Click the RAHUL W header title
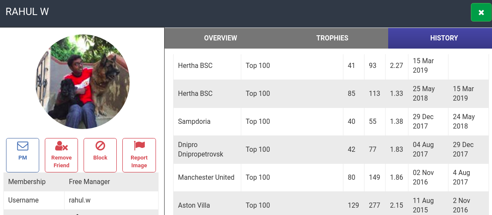The width and height of the screenshot is (492, 215). (27, 12)
